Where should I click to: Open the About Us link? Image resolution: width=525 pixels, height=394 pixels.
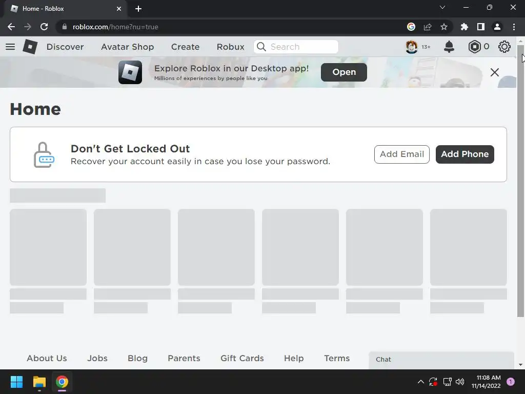click(47, 358)
